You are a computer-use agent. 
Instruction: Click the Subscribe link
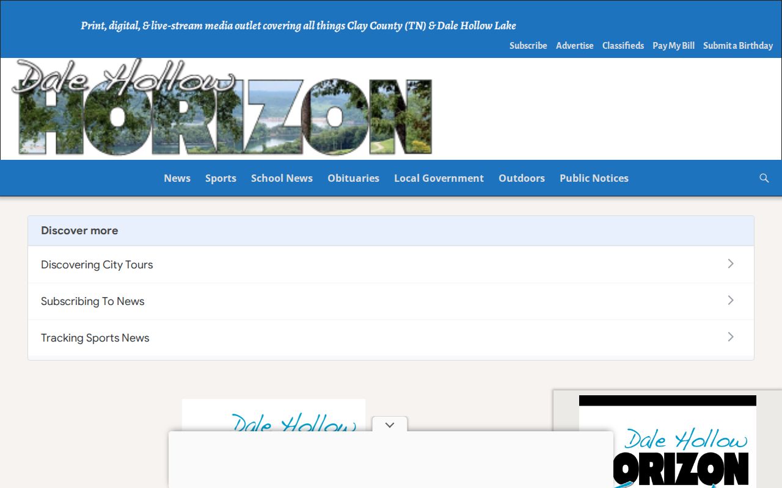pyautogui.click(x=528, y=46)
